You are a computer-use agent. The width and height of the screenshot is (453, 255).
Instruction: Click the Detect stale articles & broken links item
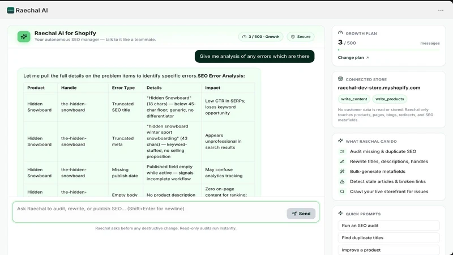(387, 181)
